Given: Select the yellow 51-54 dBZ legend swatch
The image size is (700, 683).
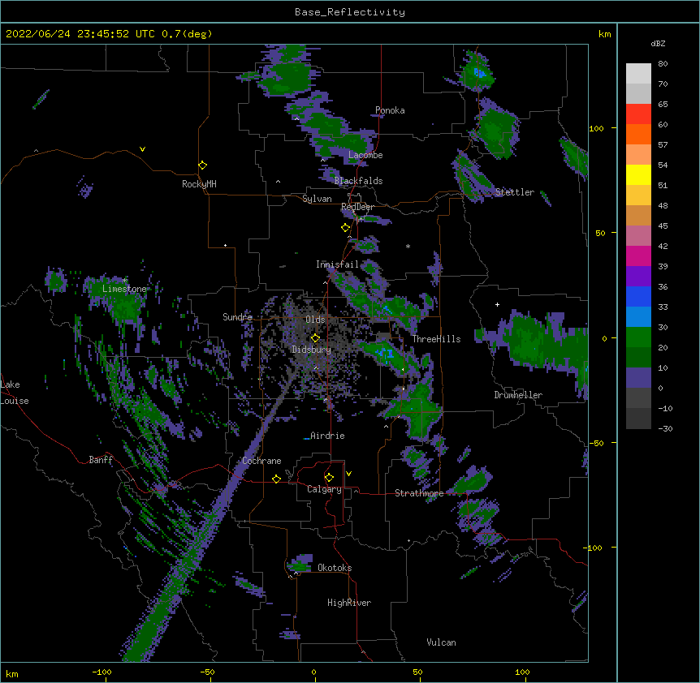Looking at the screenshot, I should point(638,174).
